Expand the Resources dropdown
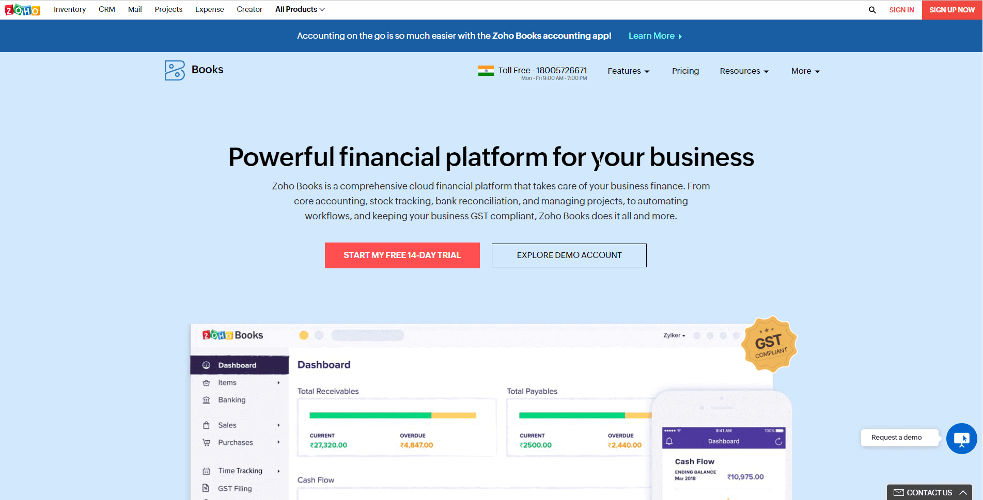Screen dimensions: 983x500 pos(744,71)
